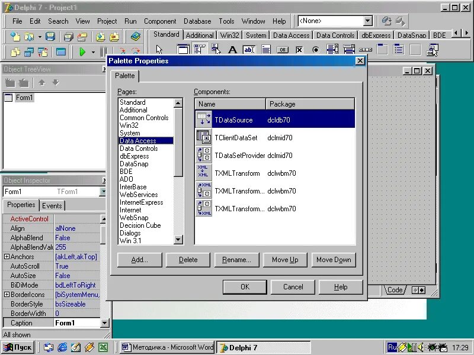Click the Пуск Start button
474x355 pixels.
(x=18, y=347)
